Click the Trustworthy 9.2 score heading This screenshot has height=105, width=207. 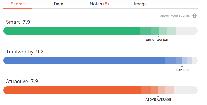pos(25,52)
